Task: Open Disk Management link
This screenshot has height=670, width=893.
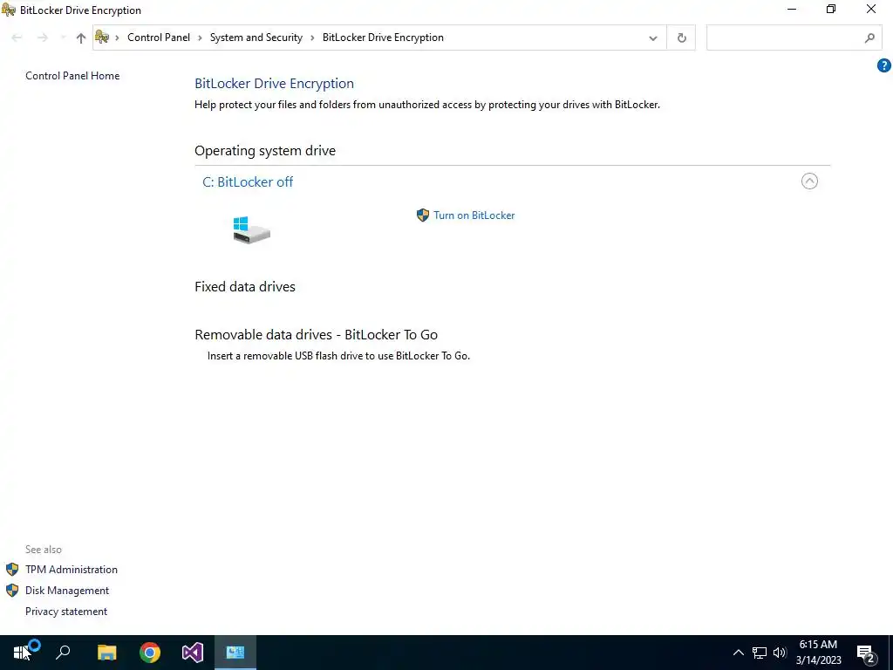Action: [66, 591]
